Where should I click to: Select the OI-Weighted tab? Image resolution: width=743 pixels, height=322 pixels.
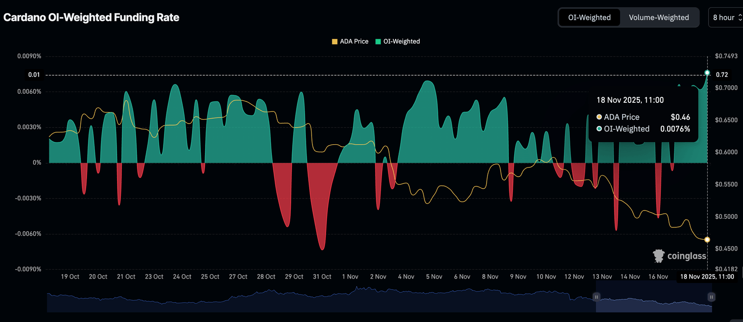(589, 17)
